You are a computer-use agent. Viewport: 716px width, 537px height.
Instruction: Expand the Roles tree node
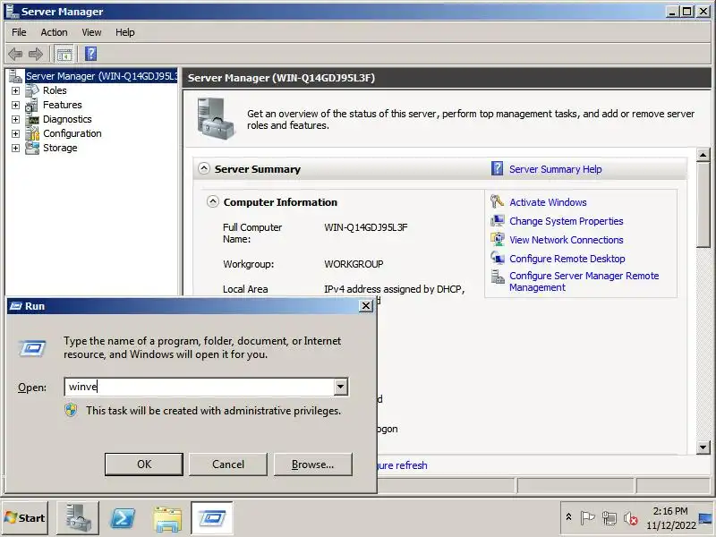click(x=15, y=91)
